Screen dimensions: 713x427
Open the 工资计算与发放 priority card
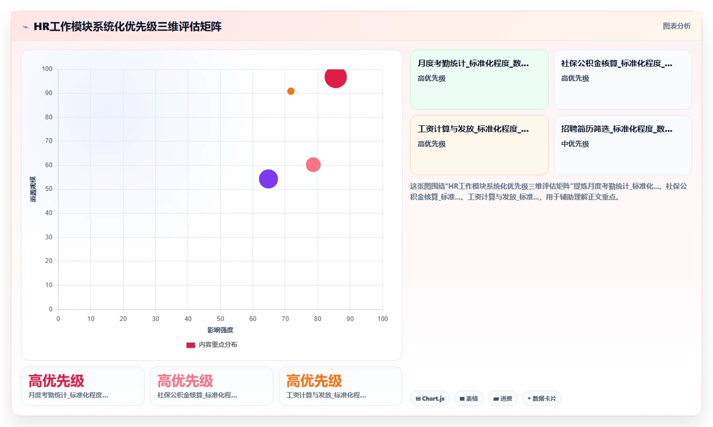pyautogui.click(x=479, y=145)
